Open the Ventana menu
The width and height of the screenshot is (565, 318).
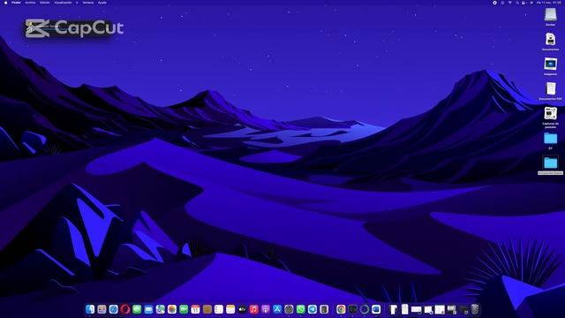[x=88, y=3]
